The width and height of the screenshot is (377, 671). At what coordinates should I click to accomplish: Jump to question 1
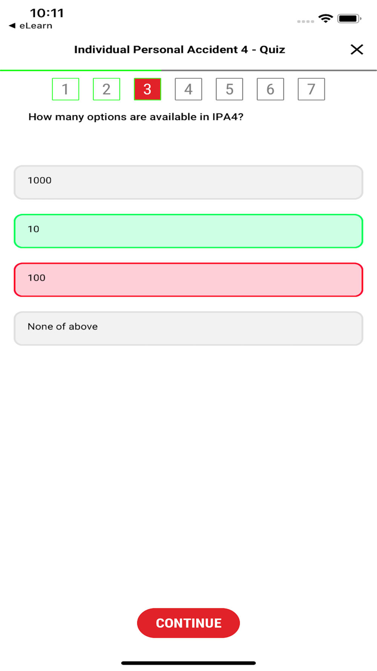point(66,89)
